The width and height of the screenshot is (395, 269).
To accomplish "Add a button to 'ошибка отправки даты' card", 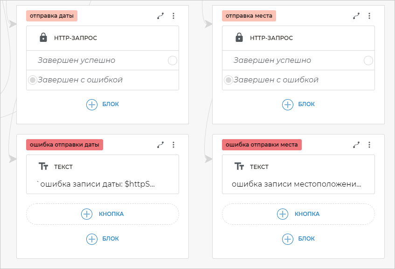I will [x=103, y=214].
